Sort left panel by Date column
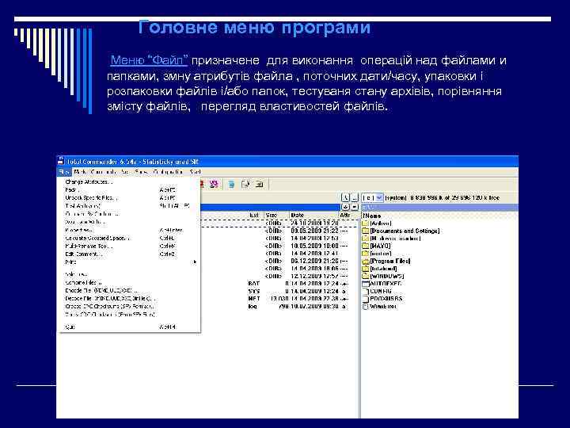The width and height of the screenshot is (570, 428). [314, 215]
